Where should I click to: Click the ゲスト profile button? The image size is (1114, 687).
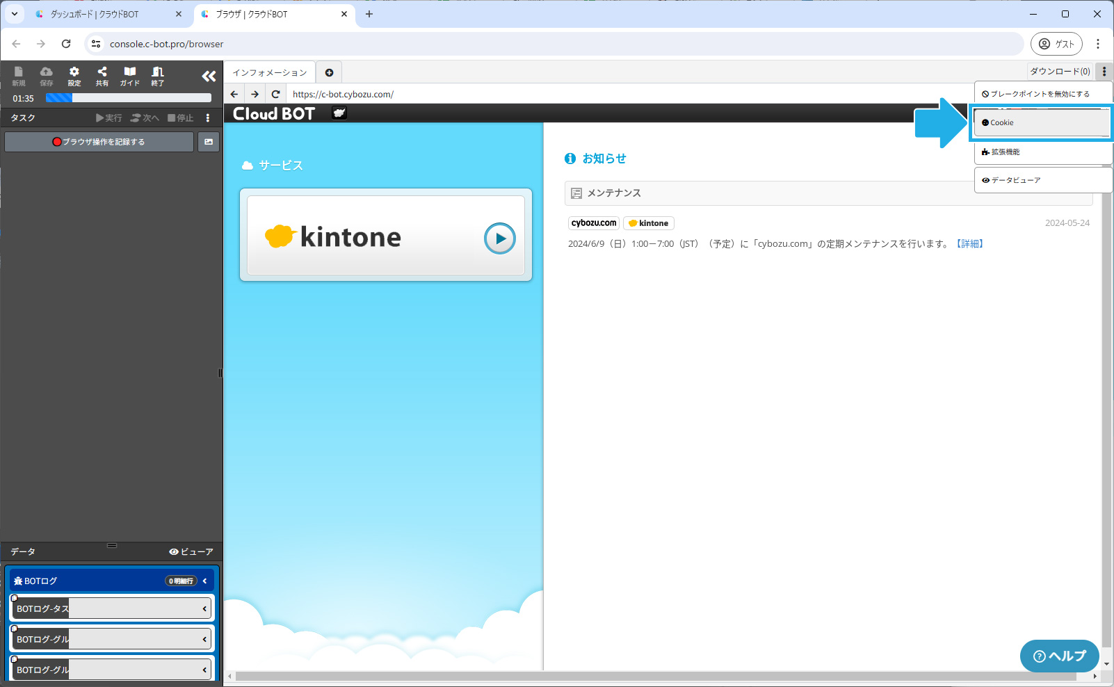pyautogui.click(x=1056, y=44)
